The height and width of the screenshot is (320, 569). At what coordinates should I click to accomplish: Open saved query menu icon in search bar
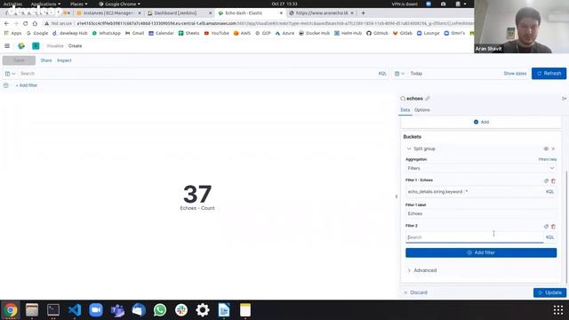coord(10,74)
